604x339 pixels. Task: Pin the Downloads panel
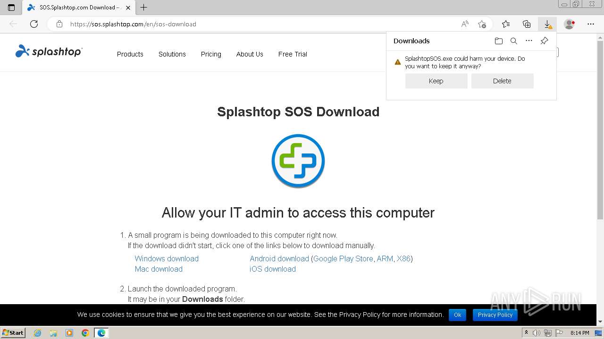544,41
